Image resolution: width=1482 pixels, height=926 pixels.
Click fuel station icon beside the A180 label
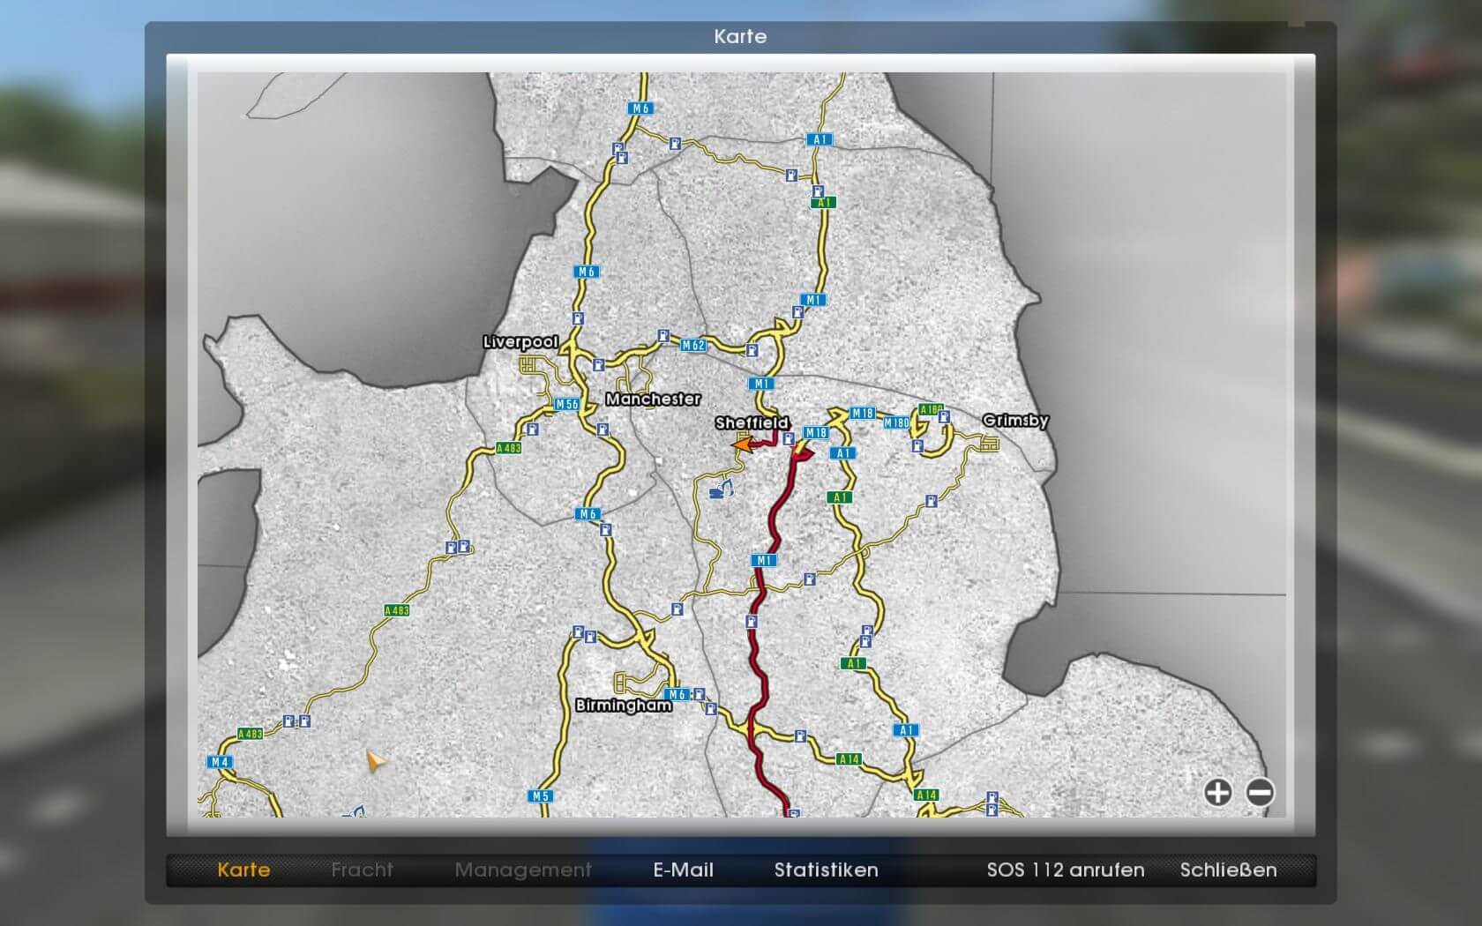[944, 416]
